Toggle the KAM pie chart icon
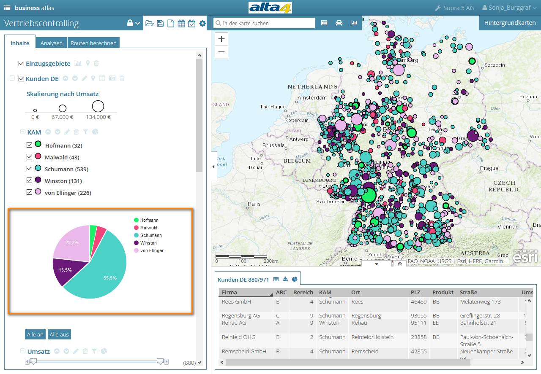The width and height of the screenshot is (541, 374). pos(95,132)
